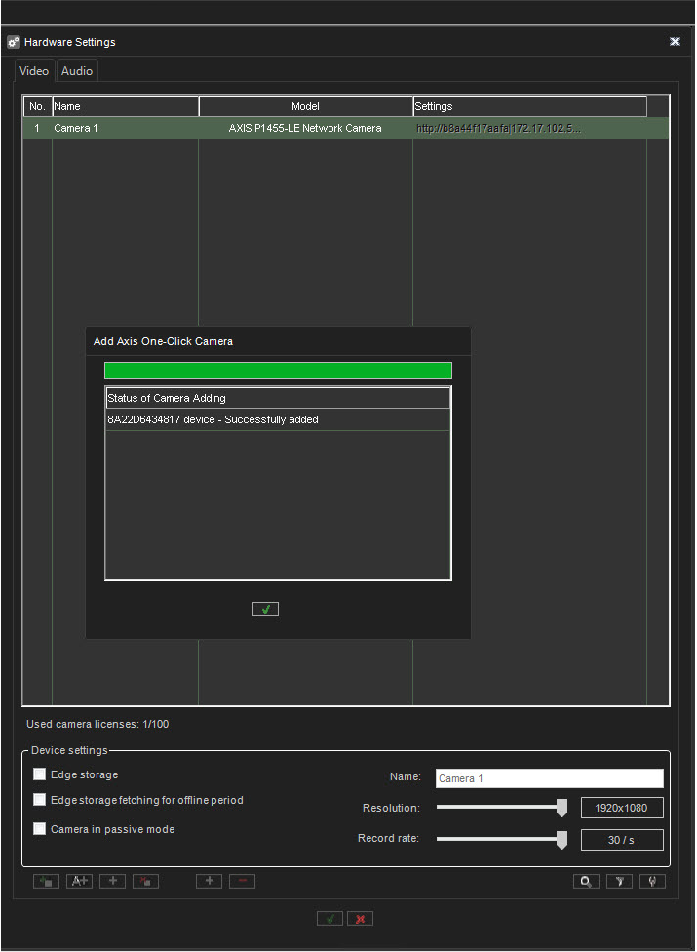The image size is (697, 952).
Task: Click the Name column header
Action: (x=125, y=106)
